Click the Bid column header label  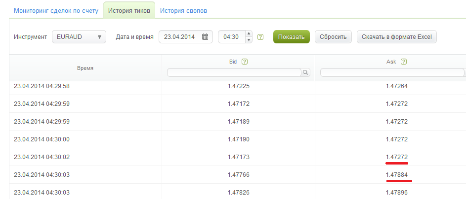coord(233,62)
